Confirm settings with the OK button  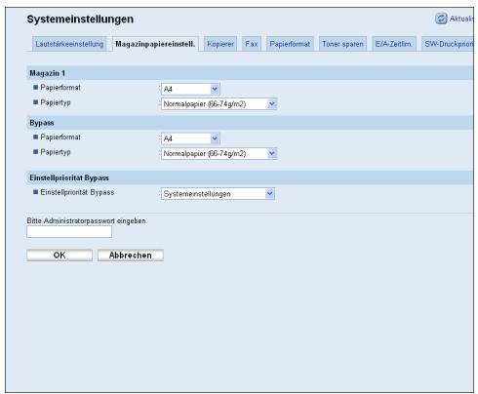(60, 256)
